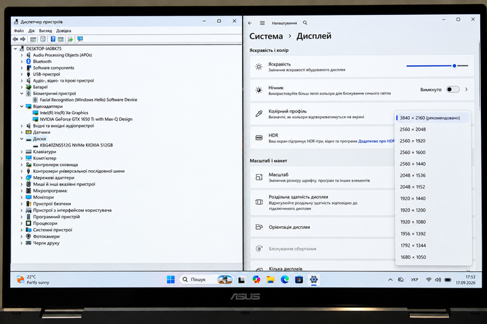Open the Додатково про HDR link

[x=377, y=141]
